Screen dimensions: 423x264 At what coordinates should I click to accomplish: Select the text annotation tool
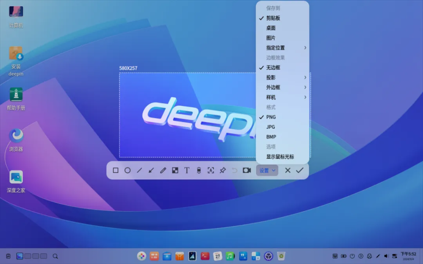point(187,170)
